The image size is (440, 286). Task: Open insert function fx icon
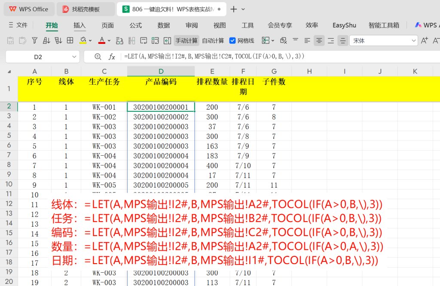pos(112,57)
